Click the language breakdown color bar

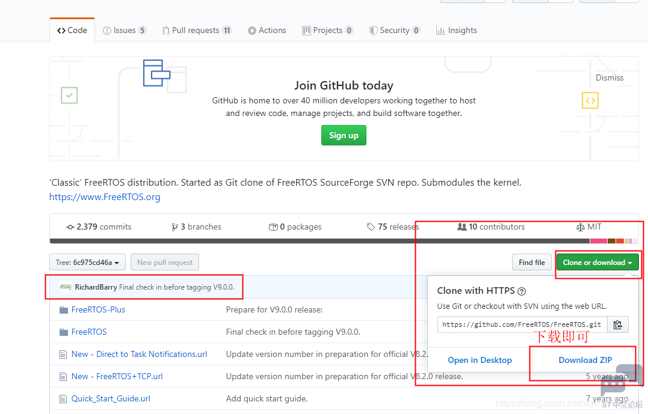344,241
